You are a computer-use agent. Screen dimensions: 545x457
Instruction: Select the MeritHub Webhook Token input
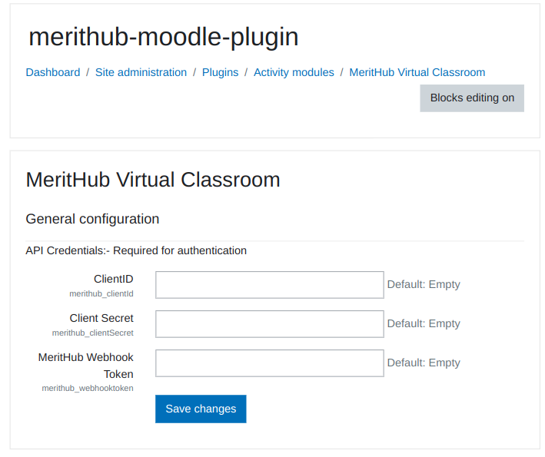pos(269,363)
